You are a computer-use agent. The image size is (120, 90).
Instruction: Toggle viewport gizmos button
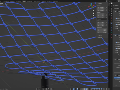(74, 89)
